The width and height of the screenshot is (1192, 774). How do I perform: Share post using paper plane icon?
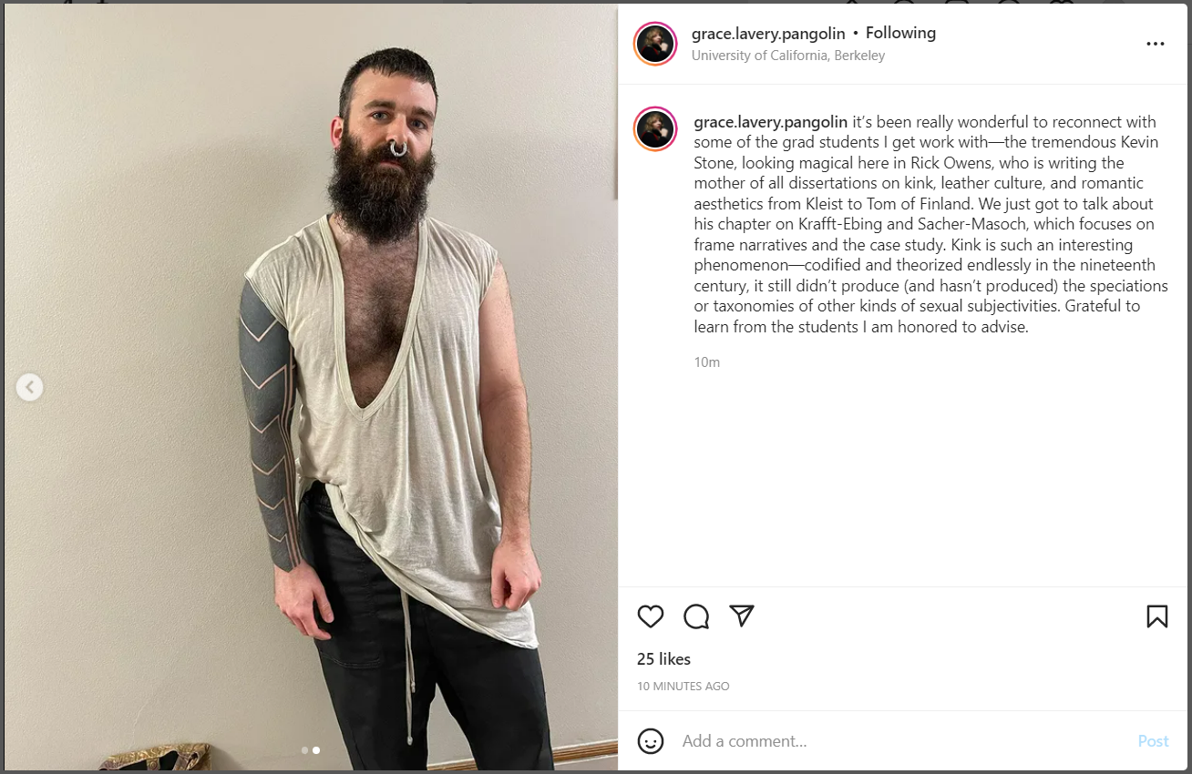[x=742, y=616]
